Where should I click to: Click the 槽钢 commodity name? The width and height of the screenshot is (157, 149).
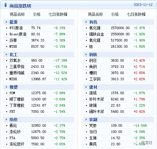point(93,73)
